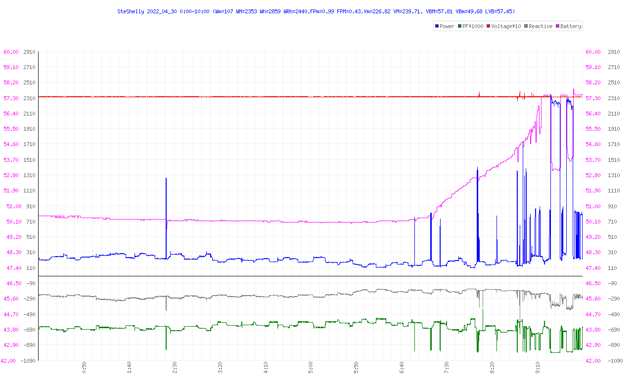The height and width of the screenshot is (379, 633).
Task: Click the chart title 'SteShelly 2022_04_30 0:00-10:00'
Action: [164, 11]
